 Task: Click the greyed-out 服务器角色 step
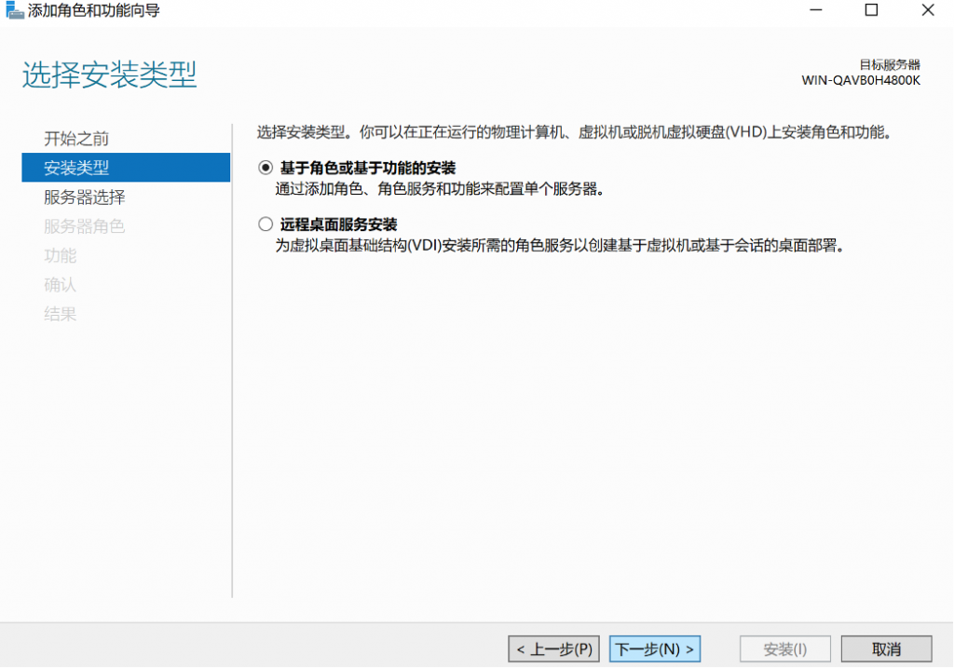[85, 226]
